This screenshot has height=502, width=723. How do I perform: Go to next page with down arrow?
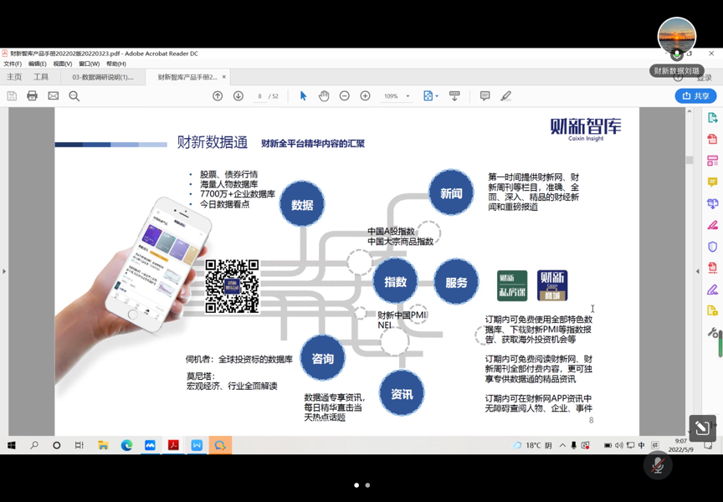tap(238, 96)
